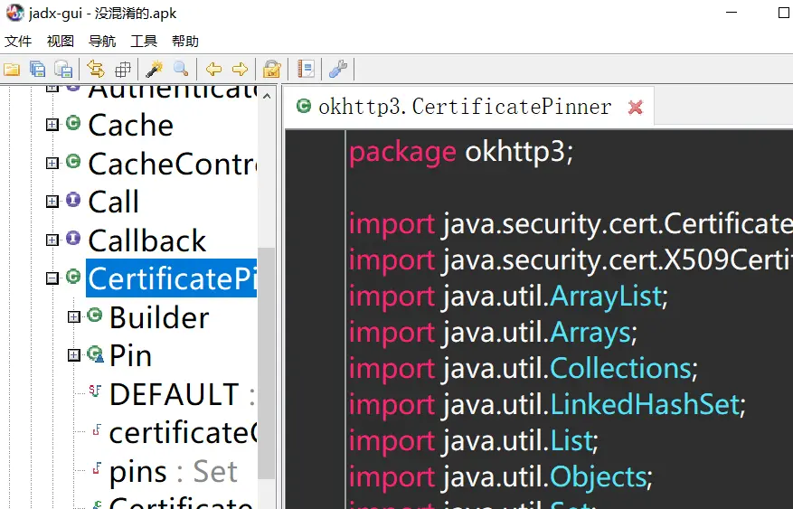
Task: Select the okhttp3.CertificatePinner tab
Action: pos(468,107)
